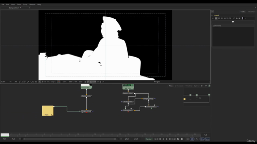Select the circle shape tool icon

click(x=36, y=82)
